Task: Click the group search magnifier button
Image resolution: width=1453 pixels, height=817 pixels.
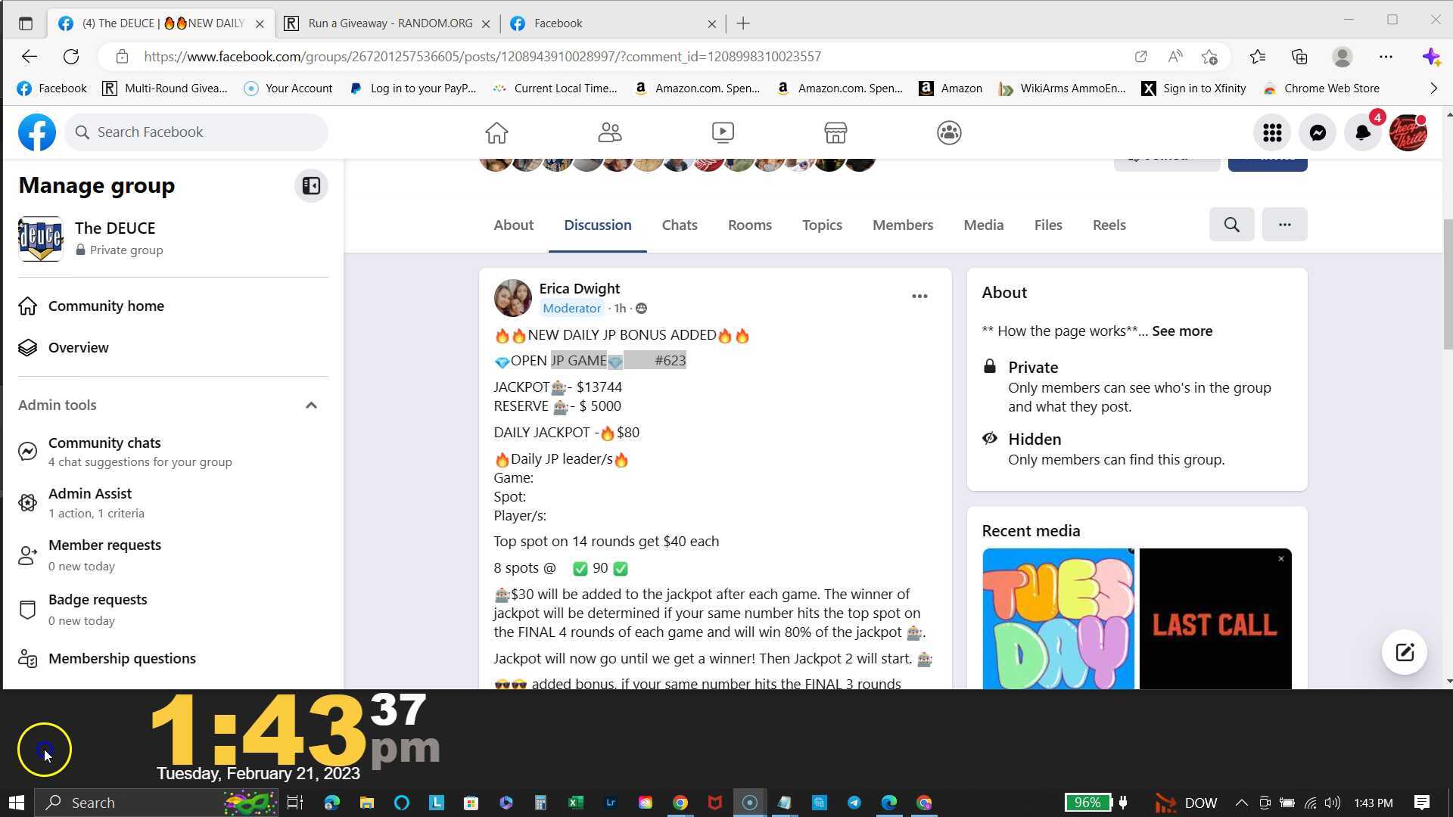Action: pos(1231,225)
